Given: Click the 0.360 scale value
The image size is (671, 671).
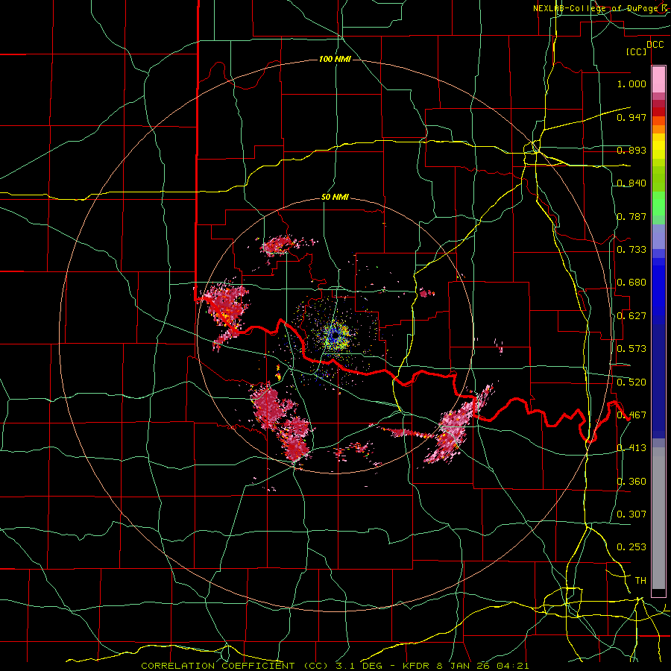Looking at the screenshot, I should coord(631,482).
